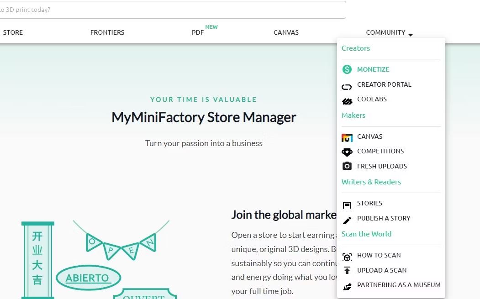Select COOLABS menu entry
The height and width of the screenshot is (299, 480).
pos(372,99)
